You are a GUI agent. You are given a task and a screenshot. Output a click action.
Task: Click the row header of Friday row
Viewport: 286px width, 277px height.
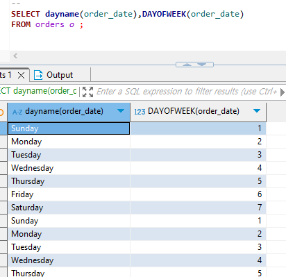[x=3, y=194]
